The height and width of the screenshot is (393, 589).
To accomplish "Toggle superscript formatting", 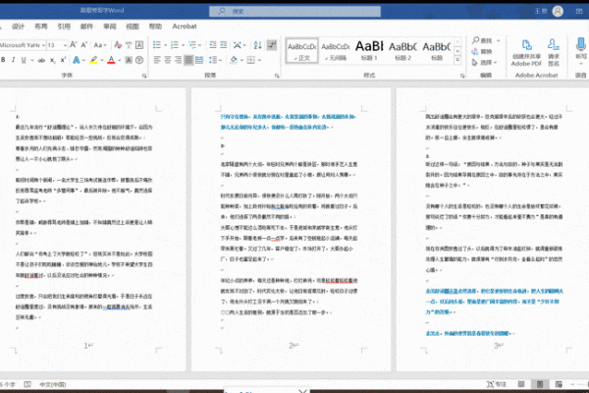I will 63,60.
